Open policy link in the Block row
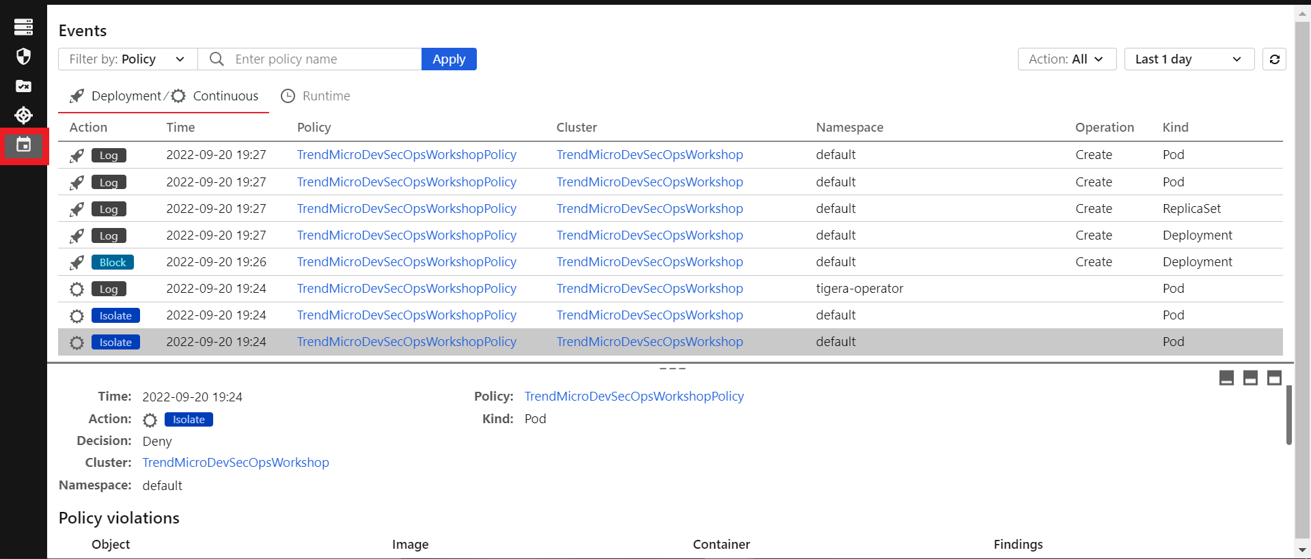This screenshot has width=1311, height=559. (406, 262)
